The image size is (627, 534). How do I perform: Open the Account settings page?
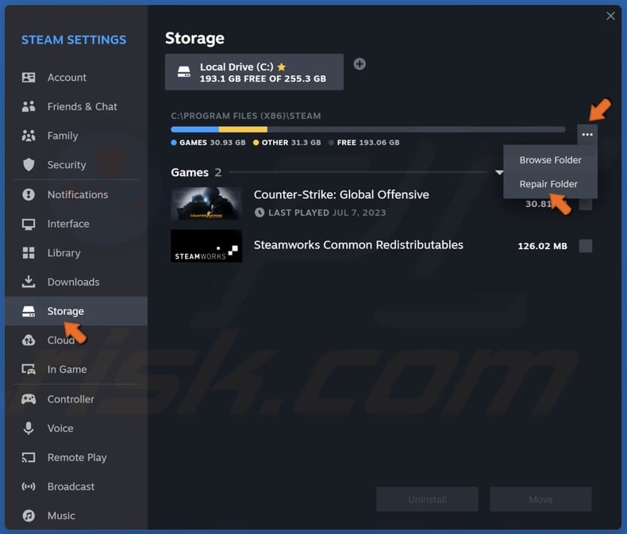(76, 77)
